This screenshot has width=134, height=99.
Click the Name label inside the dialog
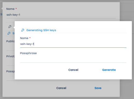(x=24, y=38)
